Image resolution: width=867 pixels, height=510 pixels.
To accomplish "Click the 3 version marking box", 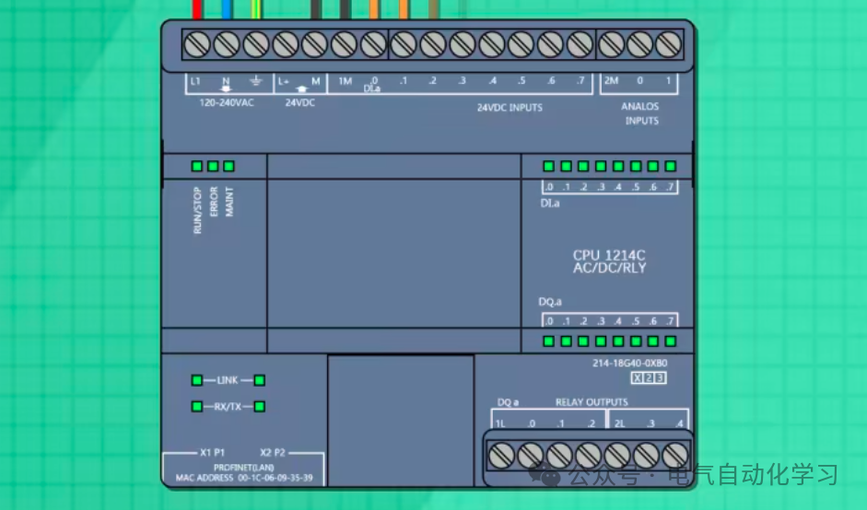I will pyautogui.click(x=660, y=378).
